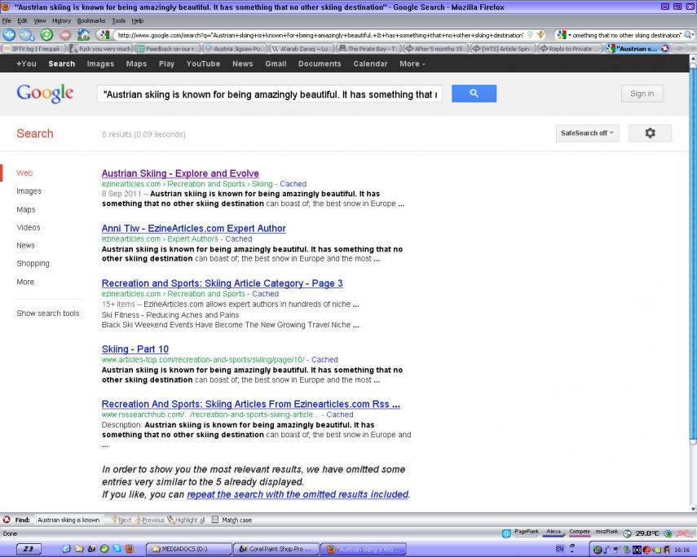Click the Alexa rank status bar indicator
Image resolution: width=697 pixels, height=557 pixels.
554,533
